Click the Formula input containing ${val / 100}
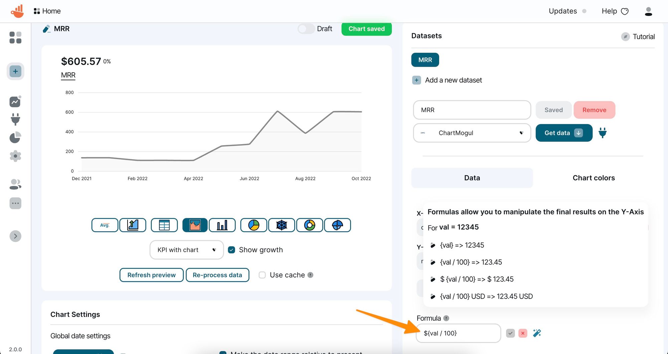668x354 pixels. (x=458, y=333)
